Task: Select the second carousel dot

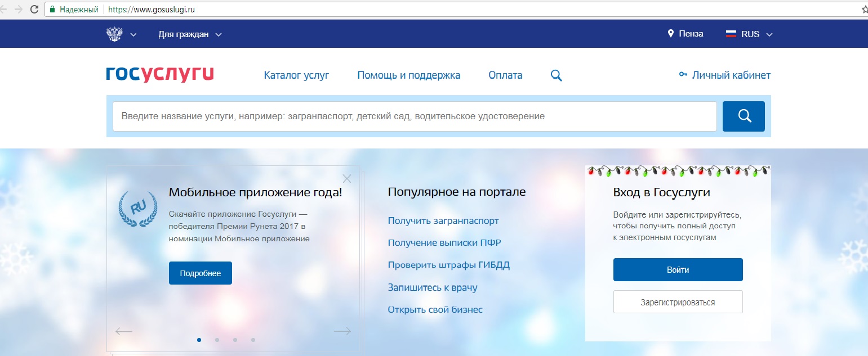Action: click(x=217, y=340)
